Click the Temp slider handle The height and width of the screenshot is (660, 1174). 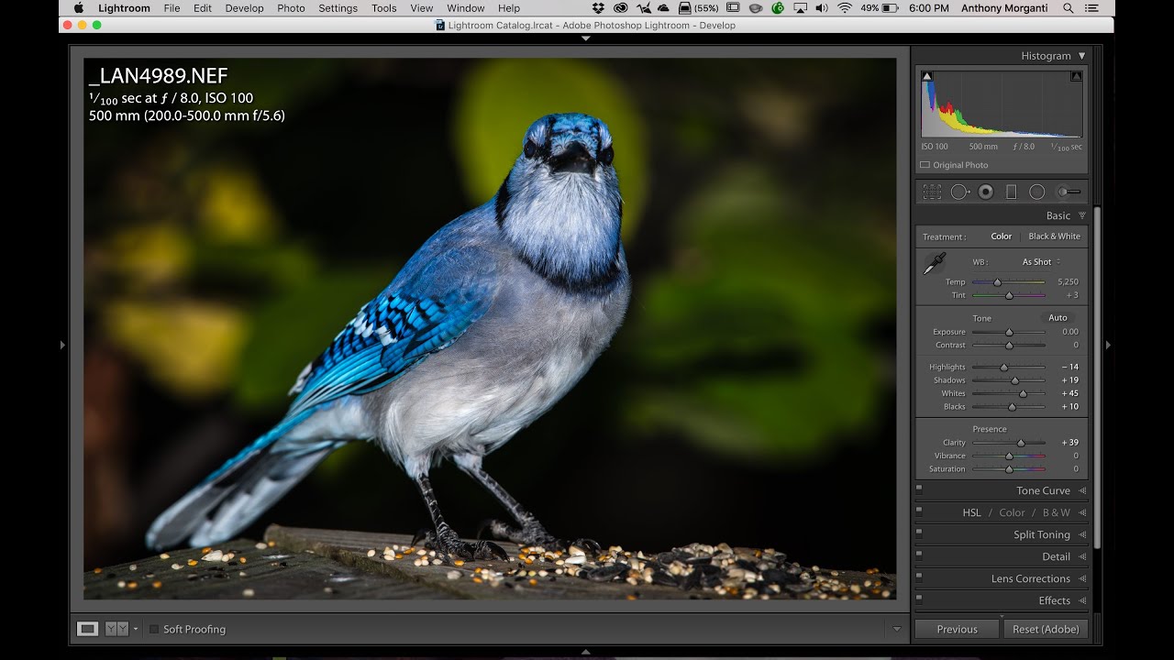coord(997,282)
